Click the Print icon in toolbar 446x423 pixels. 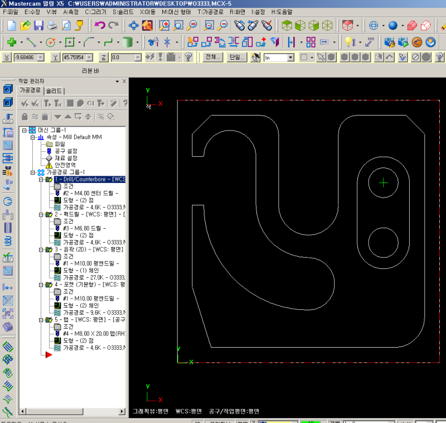[x=52, y=25]
